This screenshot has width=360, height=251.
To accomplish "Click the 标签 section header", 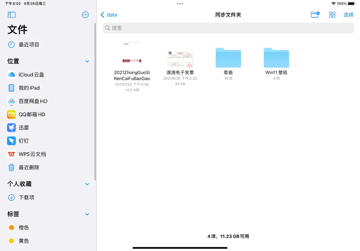I will (x=13, y=214).
